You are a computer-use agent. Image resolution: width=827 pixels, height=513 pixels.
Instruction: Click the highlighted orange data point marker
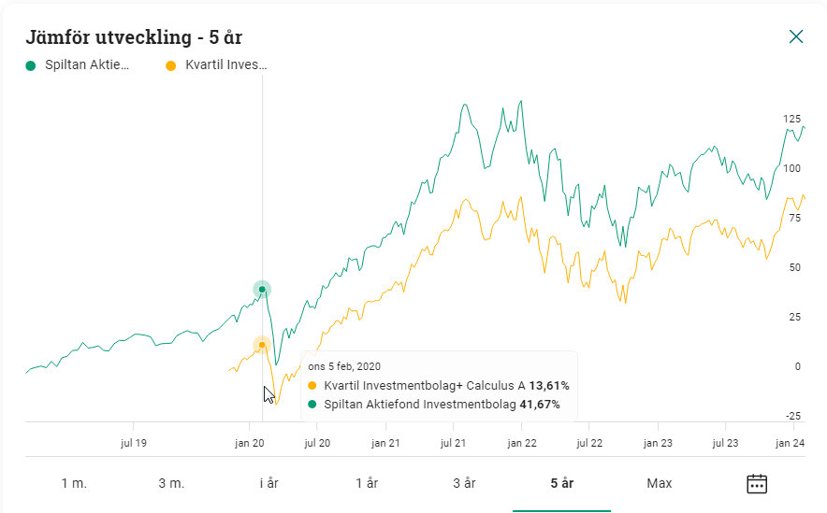pos(262,345)
